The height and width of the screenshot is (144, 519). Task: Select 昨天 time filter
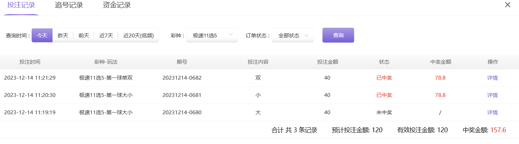coord(63,35)
